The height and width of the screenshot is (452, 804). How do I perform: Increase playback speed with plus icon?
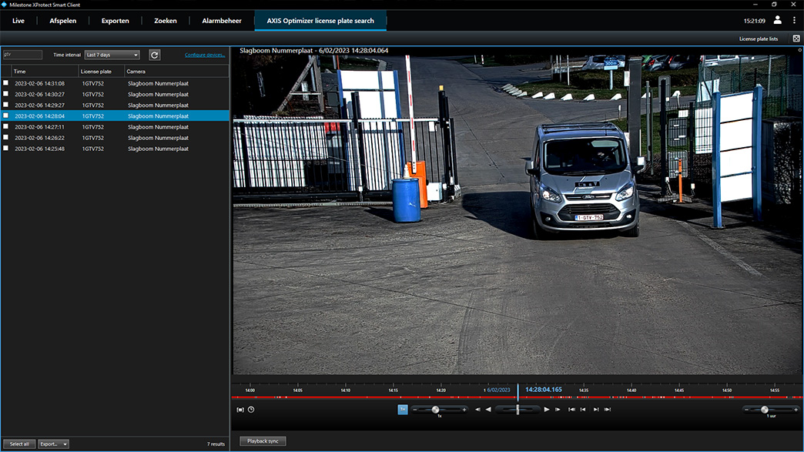click(464, 410)
